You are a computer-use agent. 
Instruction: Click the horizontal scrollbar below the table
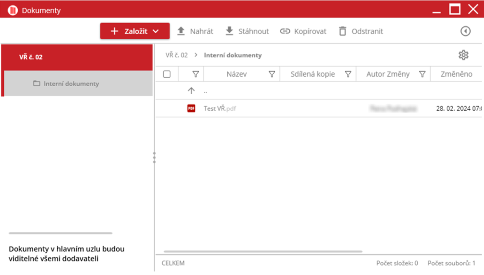[263, 251]
